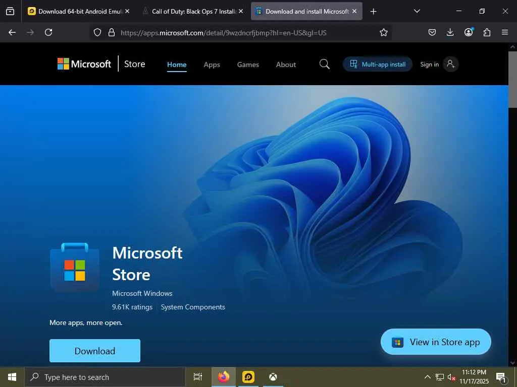The width and height of the screenshot is (517, 387).
Task: Save page to Pocket
Action: [x=432, y=32]
